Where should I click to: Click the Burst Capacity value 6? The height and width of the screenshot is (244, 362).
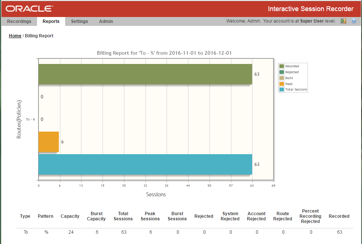tap(97, 232)
